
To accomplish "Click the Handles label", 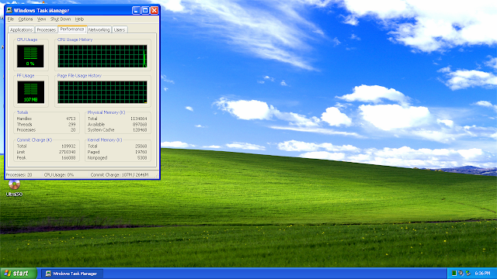I will [x=24, y=119].
